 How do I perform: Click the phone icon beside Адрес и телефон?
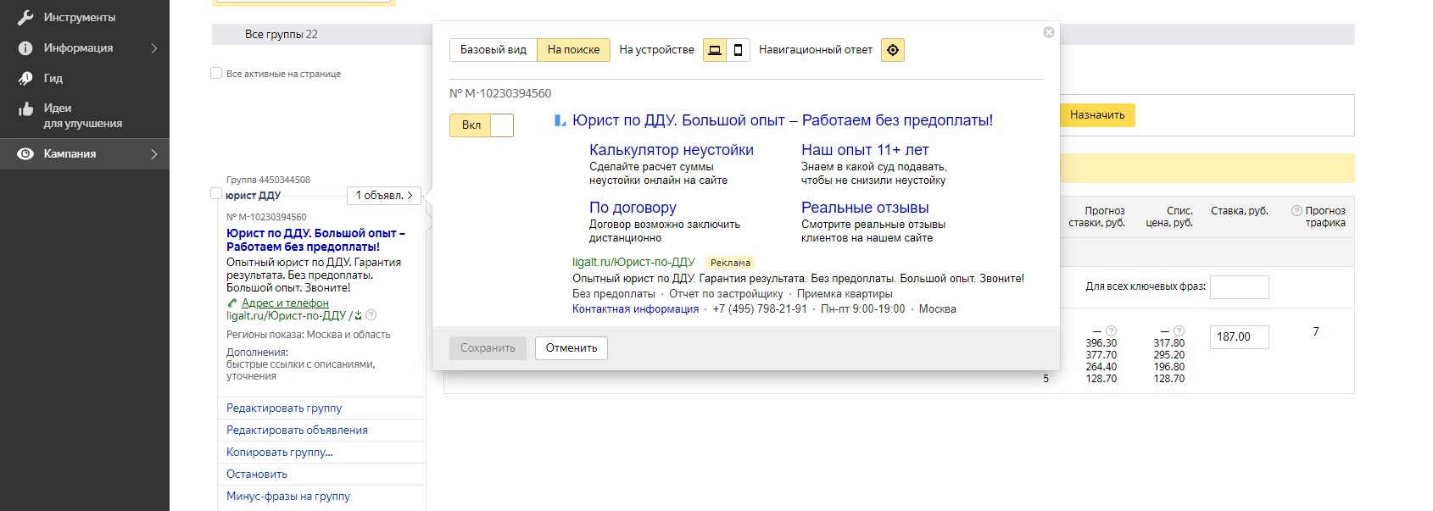coord(232,303)
